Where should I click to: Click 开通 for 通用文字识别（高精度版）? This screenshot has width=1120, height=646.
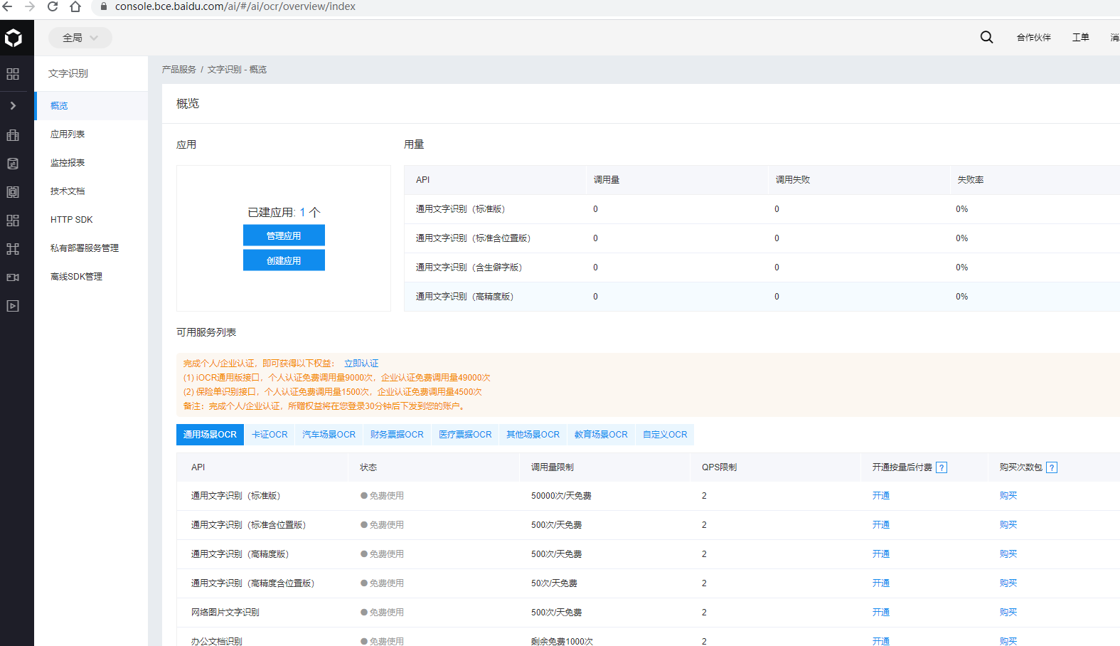(881, 554)
